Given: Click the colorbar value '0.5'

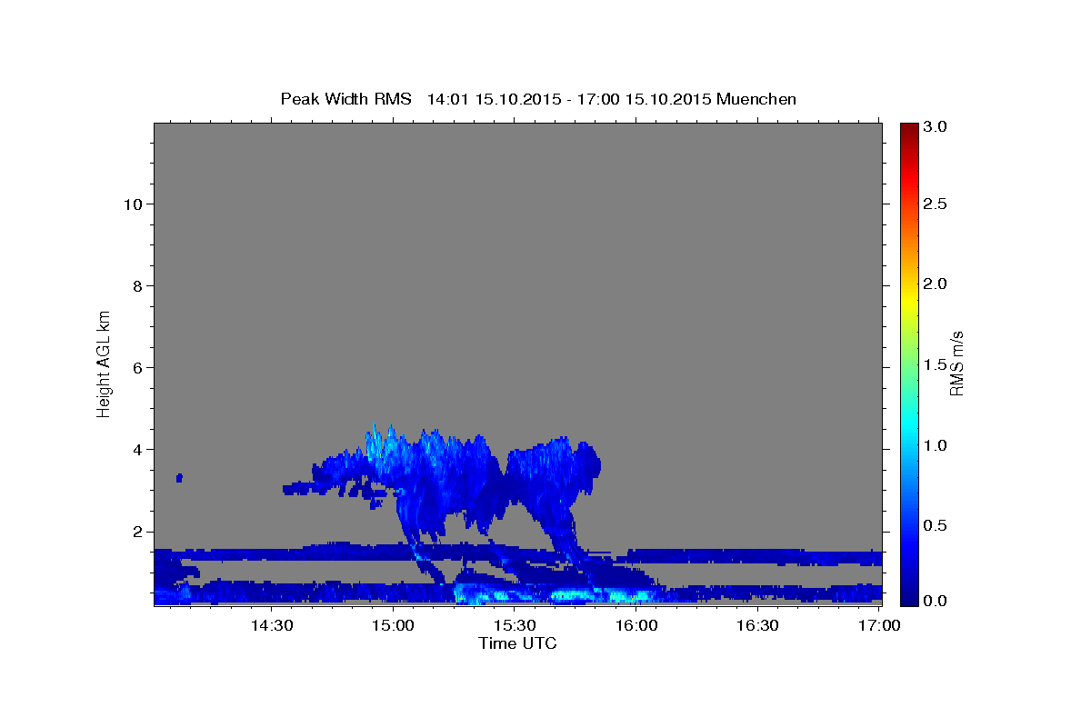Looking at the screenshot, I should (x=936, y=525).
